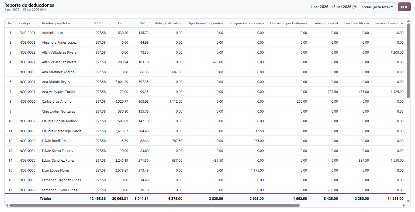
Task: Open the 'Todas (este lote)' dropdown
Action: (x=377, y=7)
